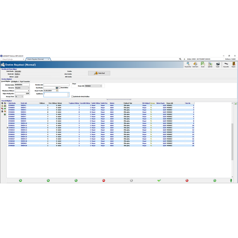Export the recipe with the Excel icon
Image resolution: width=238 pixels, height=238 pixels.
[x=203, y=65]
